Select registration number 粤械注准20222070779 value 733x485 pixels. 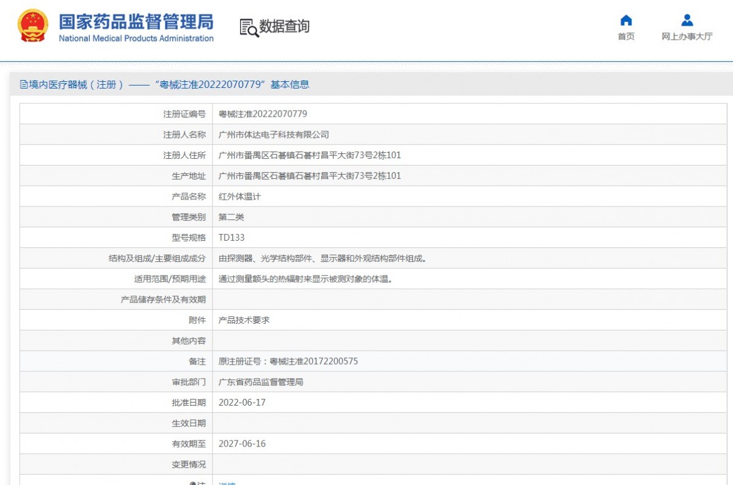263,114
